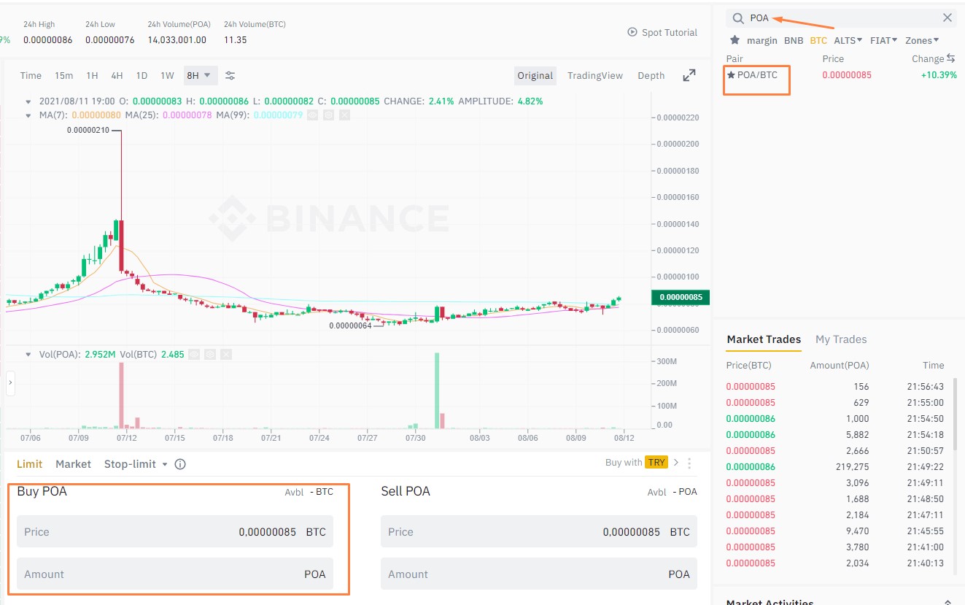Expand the ALTS market dropdown

pyautogui.click(x=848, y=40)
